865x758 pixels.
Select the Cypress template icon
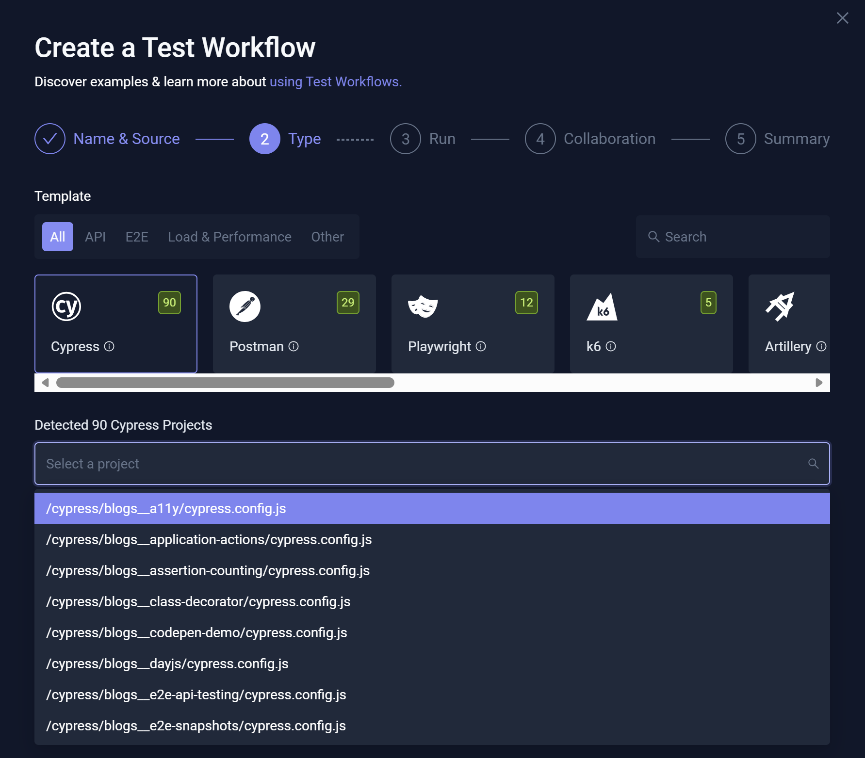click(x=66, y=306)
